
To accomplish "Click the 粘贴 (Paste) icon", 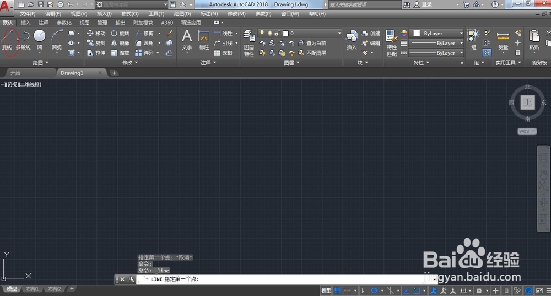I will pos(534,40).
